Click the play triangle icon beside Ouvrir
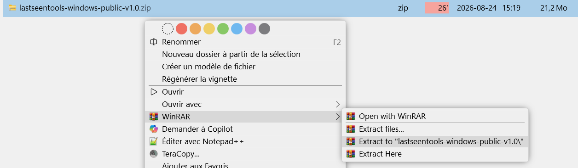 tap(154, 92)
